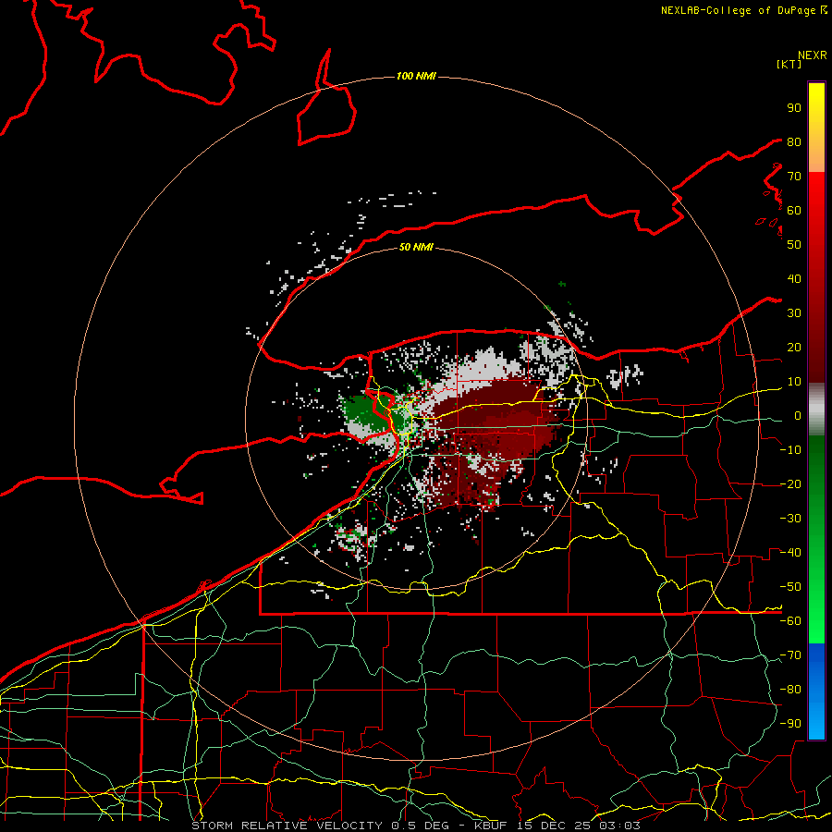The image size is (832, 832).
Task: Click the 100 NMI range ring label
Action: click(x=416, y=76)
